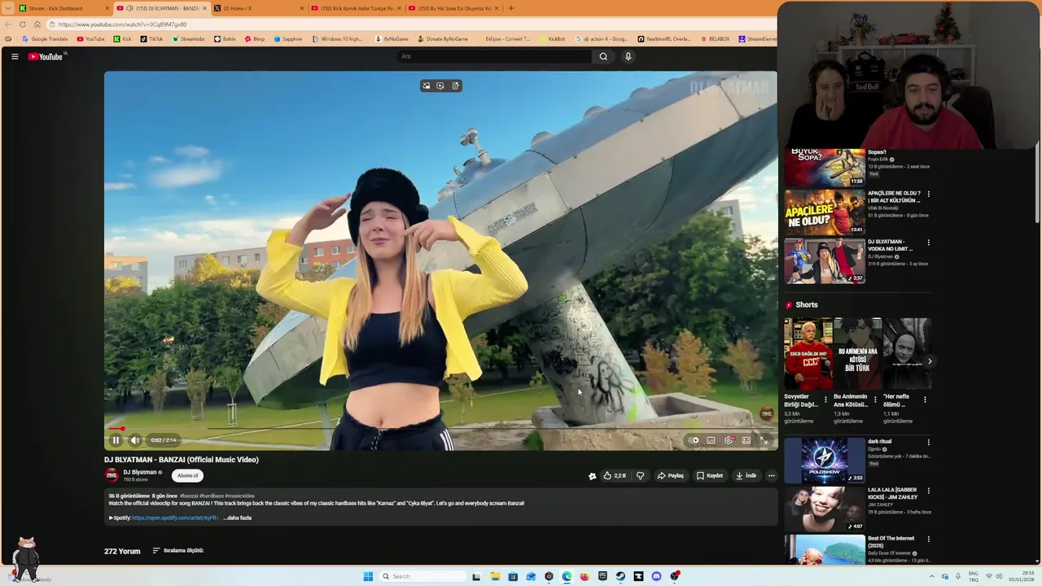
Task: Open the subtitles/captions control in the player
Action: pos(711,440)
